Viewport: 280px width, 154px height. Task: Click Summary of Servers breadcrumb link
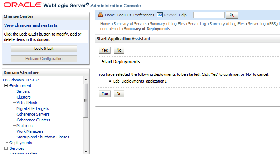[x=130, y=24]
